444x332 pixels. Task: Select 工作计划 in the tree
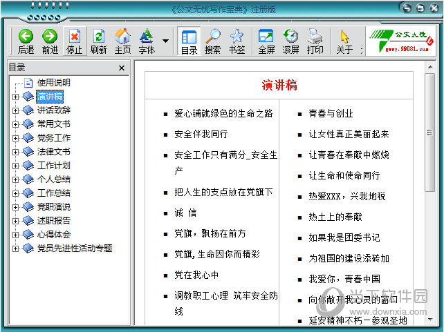click(54, 166)
